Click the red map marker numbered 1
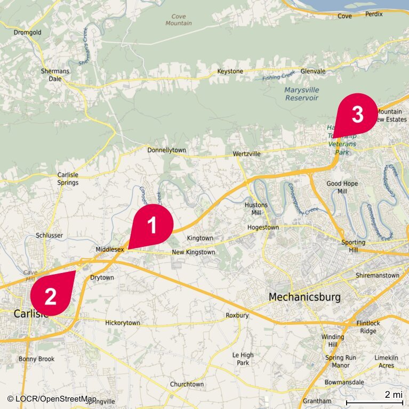This screenshot has width=409, height=409. point(152,226)
